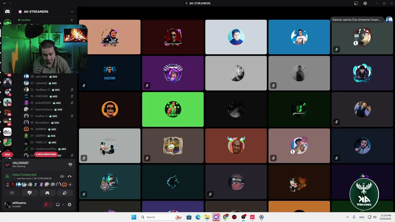Open server icon with 30 badge
Screen dimensions: 395x222
tap(7, 112)
